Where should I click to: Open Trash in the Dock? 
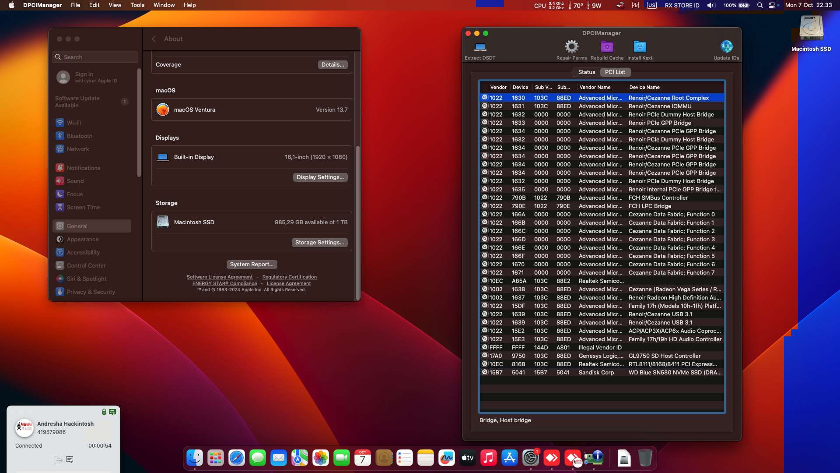pyautogui.click(x=645, y=458)
